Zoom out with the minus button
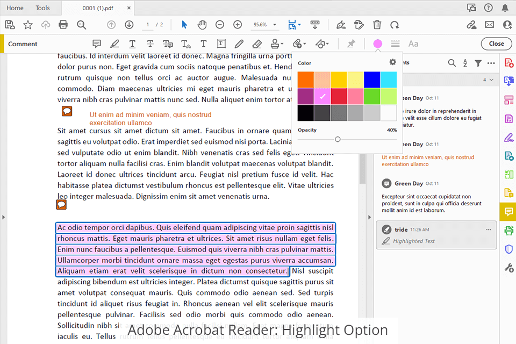The image size is (516, 344). click(219, 25)
